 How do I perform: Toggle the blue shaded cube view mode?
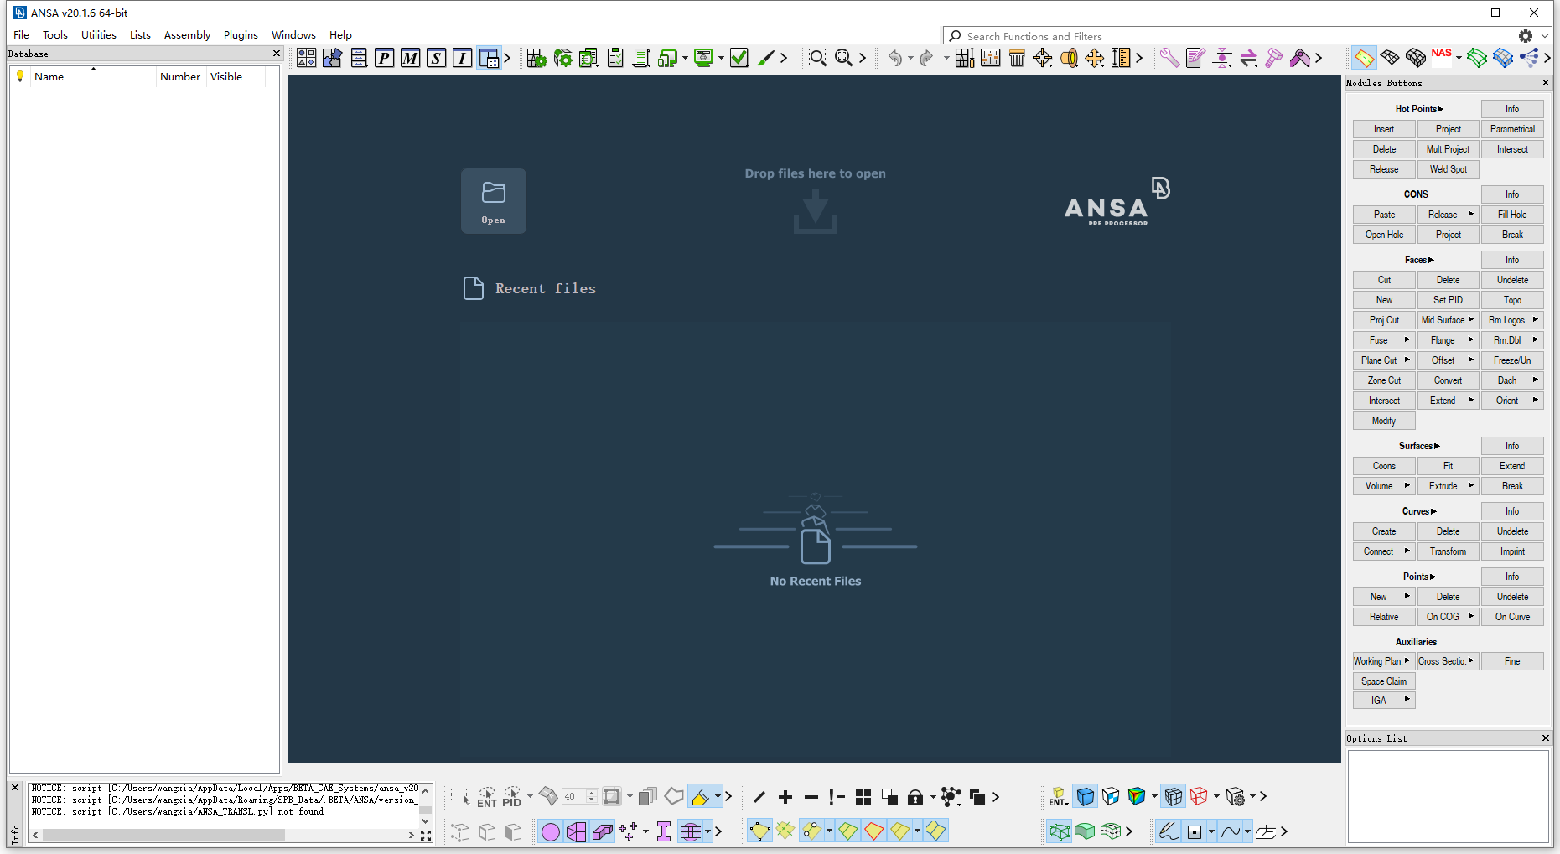pyautogui.click(x=1085, y=796)
